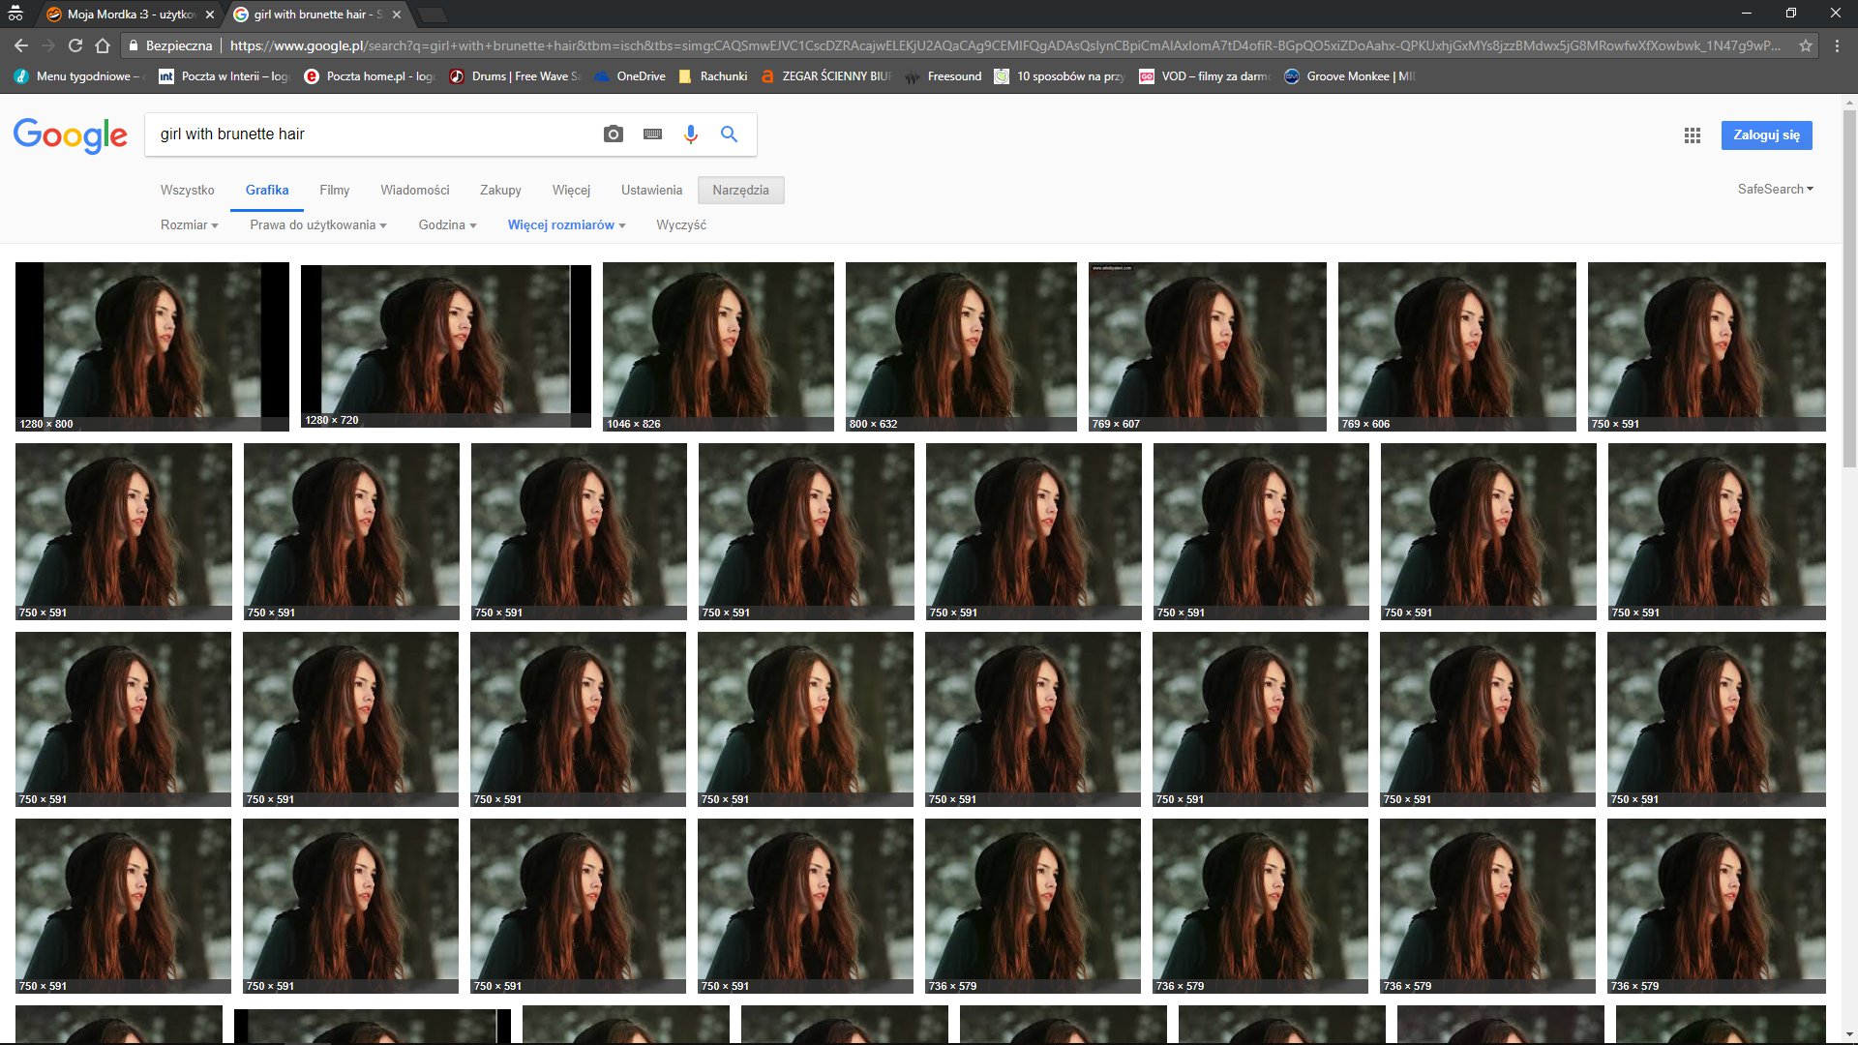
Task: Open the on-screen keyboard icon
Action: click(x=653, y=134)
